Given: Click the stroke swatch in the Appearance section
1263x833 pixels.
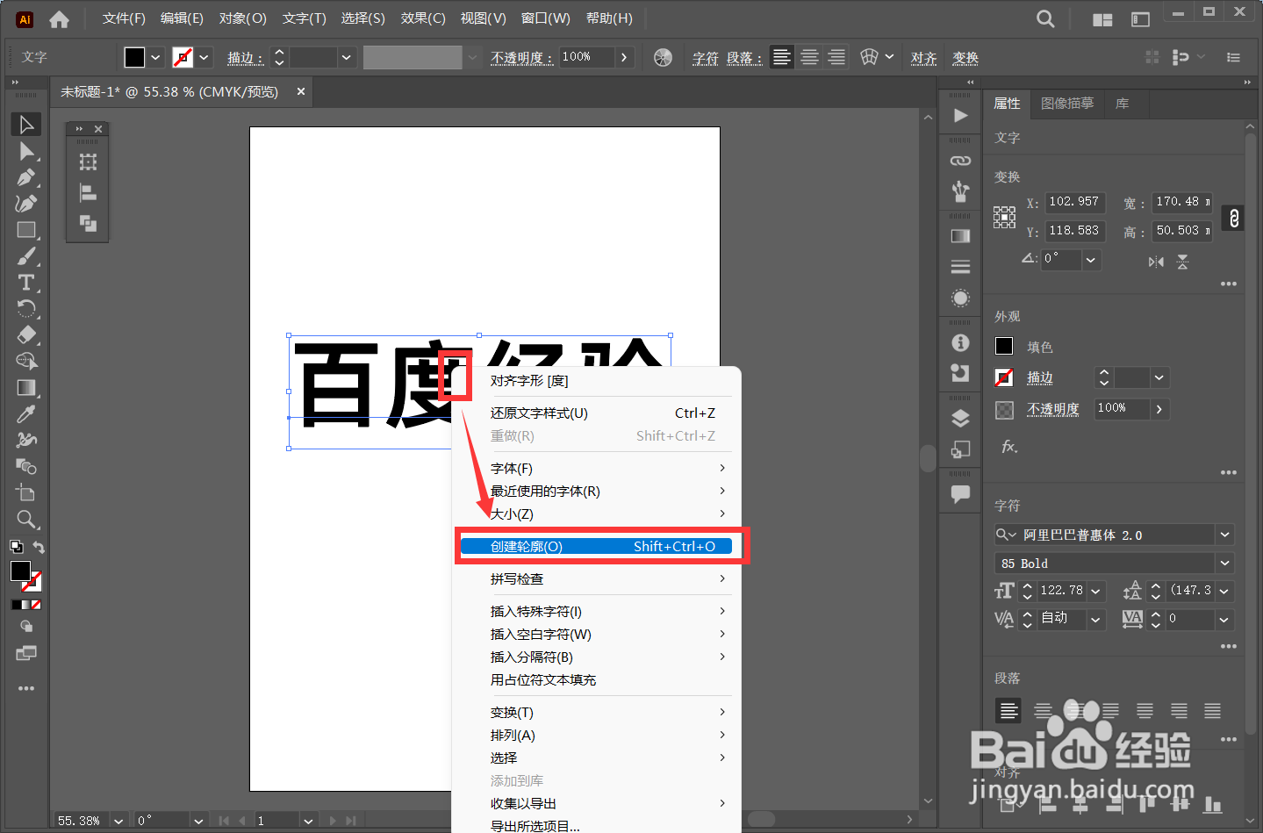Looking at the screenshot, I should [1004, 377].
